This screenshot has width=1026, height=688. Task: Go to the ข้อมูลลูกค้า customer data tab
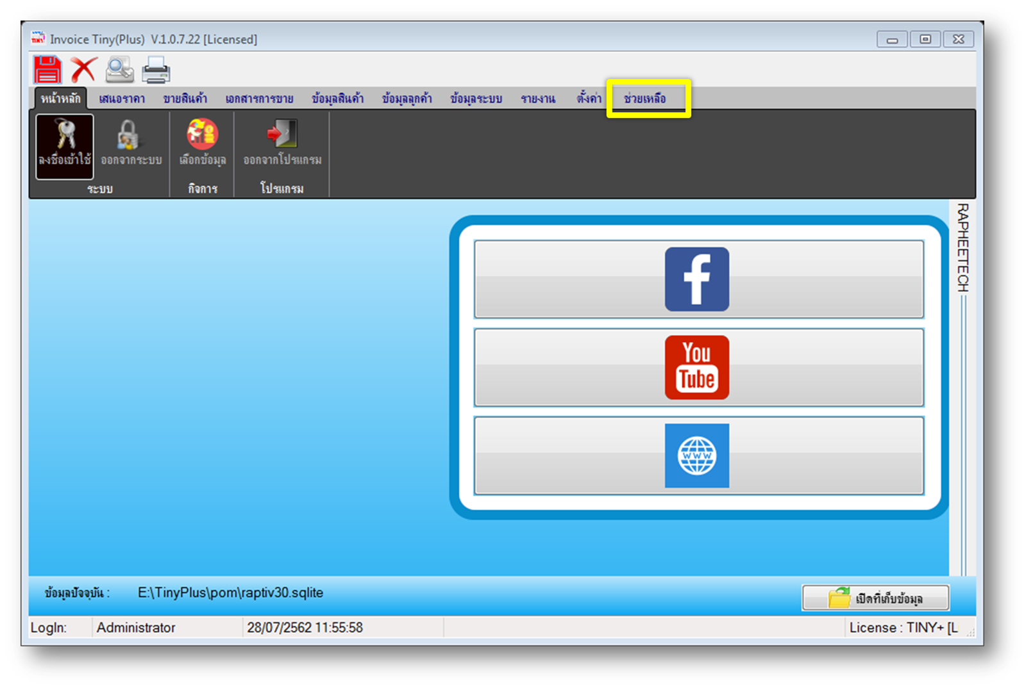(x=407, y=99)
